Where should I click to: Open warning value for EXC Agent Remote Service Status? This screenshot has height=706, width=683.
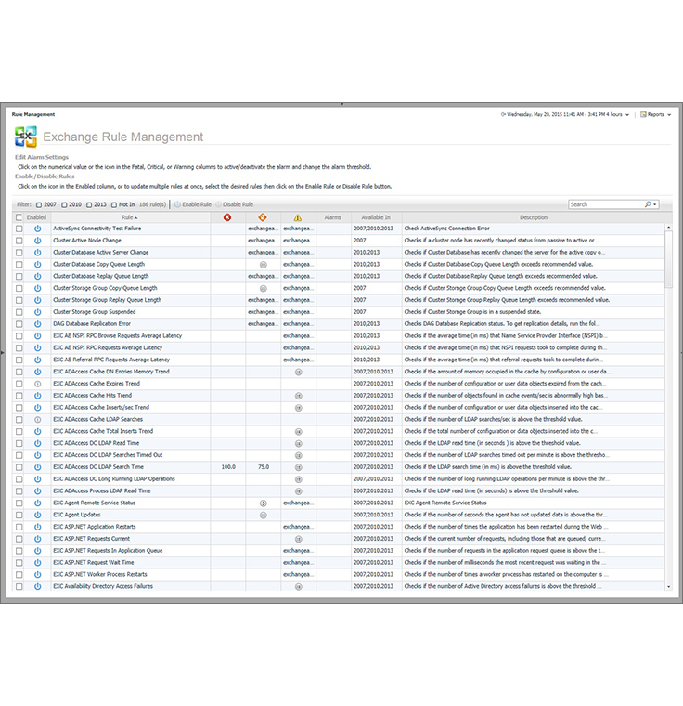[297, 503]
